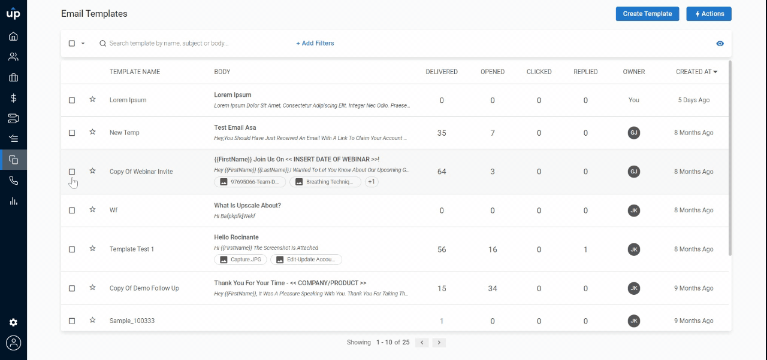
Task: Open the Actions menu button
Action: [709, 14]
